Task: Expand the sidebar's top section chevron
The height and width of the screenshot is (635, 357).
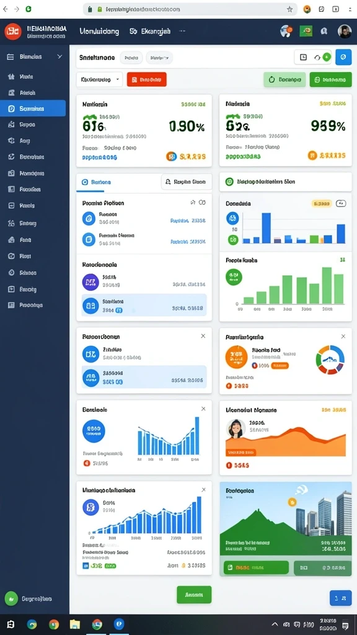Action: point(59,56)
